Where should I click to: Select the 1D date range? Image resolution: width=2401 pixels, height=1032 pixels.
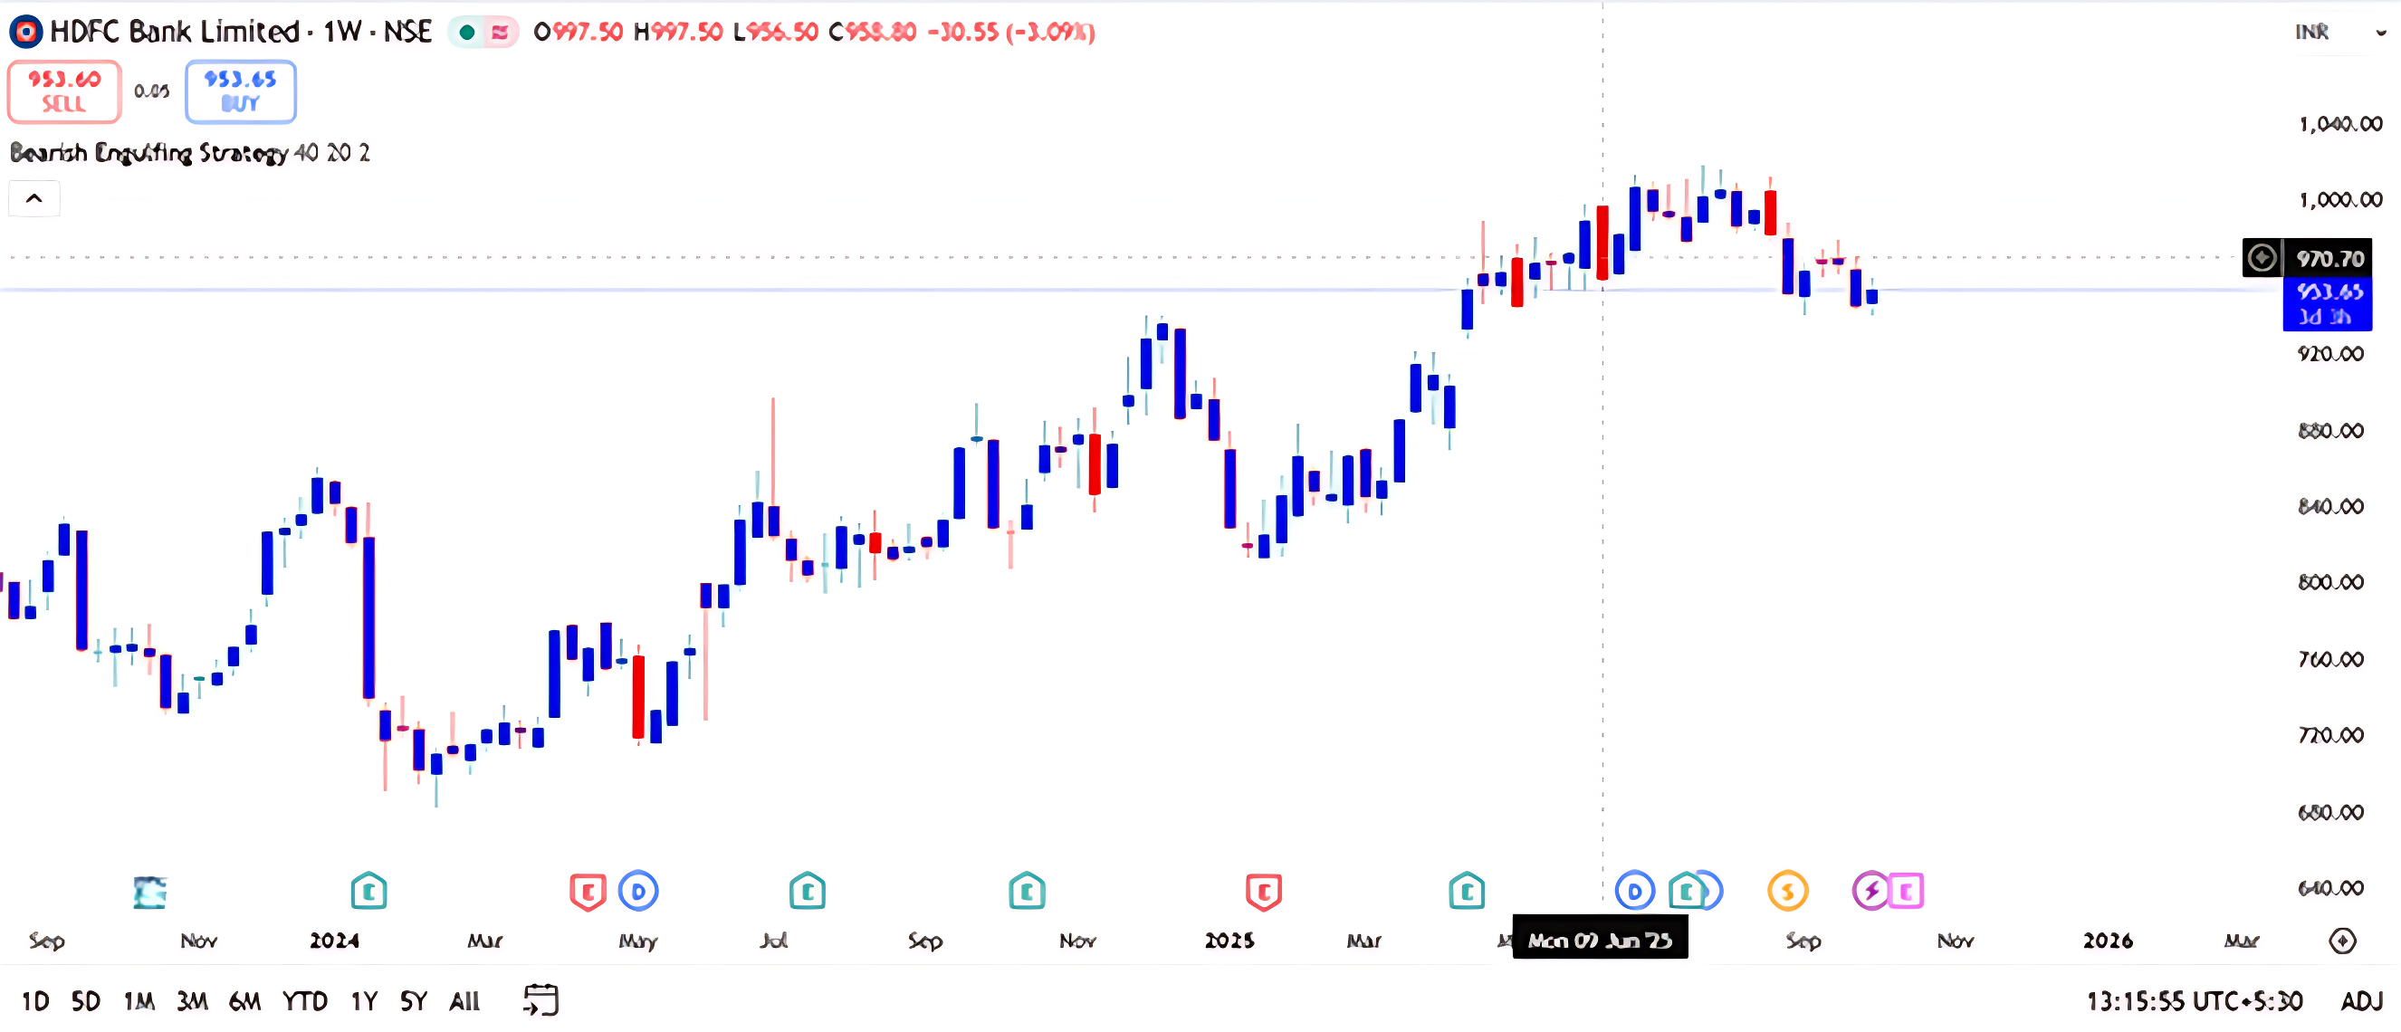[x=35, y=1001]
